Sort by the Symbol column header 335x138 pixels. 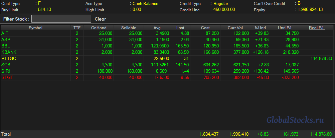point(35,28)
